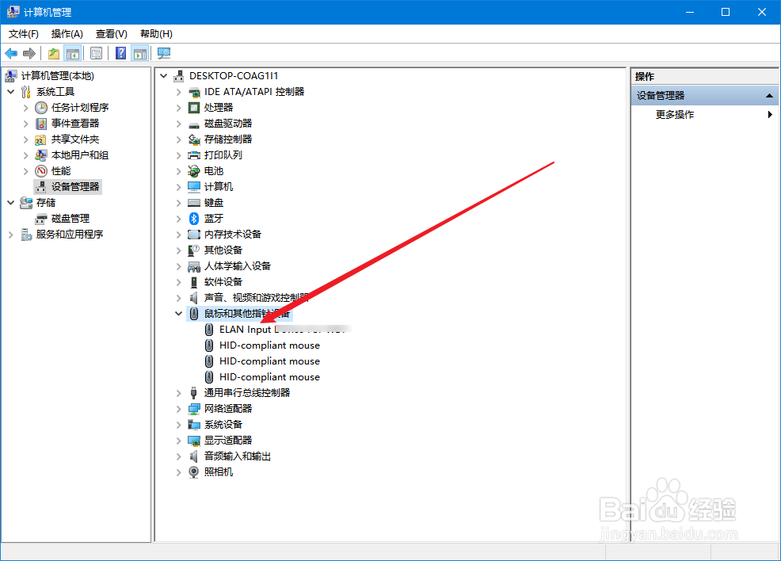Screen dimensions: 781x561
Task: Click the 打印队列 printer icon
Action: (x=194, y=155)
